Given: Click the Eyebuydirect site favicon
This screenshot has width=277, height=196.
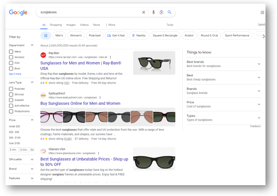Looking at the screenshot, I should click(x=43, y=95).
